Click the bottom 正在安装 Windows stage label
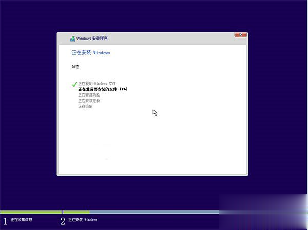The height and width of the screenshot is (230, 308). (83, 219)
